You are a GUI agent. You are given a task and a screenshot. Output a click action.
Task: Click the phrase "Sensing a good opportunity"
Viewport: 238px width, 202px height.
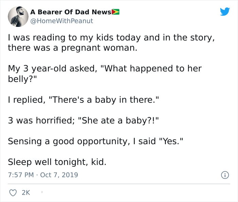(69, 141)
